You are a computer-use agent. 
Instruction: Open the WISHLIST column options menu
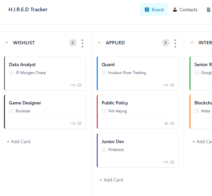(82, 43)
